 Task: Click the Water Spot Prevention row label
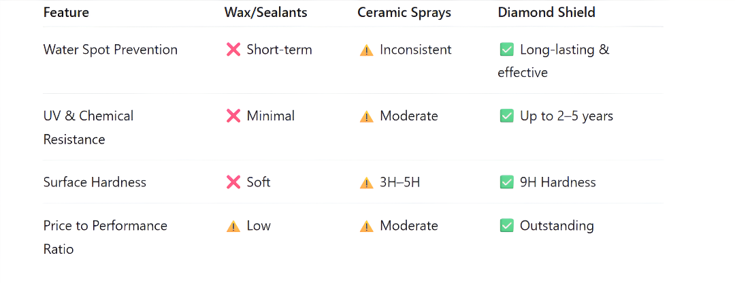tap(110, 50)
